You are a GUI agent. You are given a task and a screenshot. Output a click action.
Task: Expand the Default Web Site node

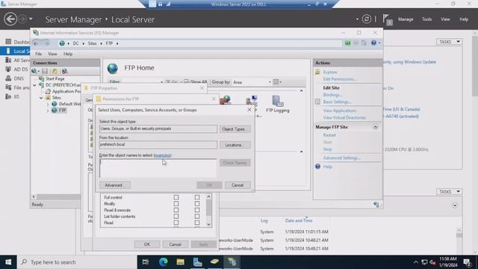(x=48, y=105)
